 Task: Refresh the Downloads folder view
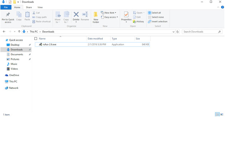click(178, 32)
